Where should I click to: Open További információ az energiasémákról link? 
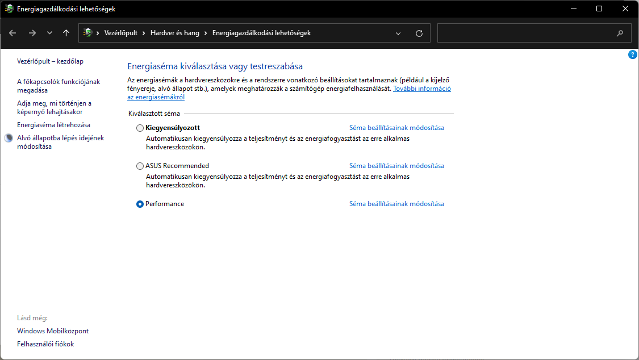[x=422, y=89]
